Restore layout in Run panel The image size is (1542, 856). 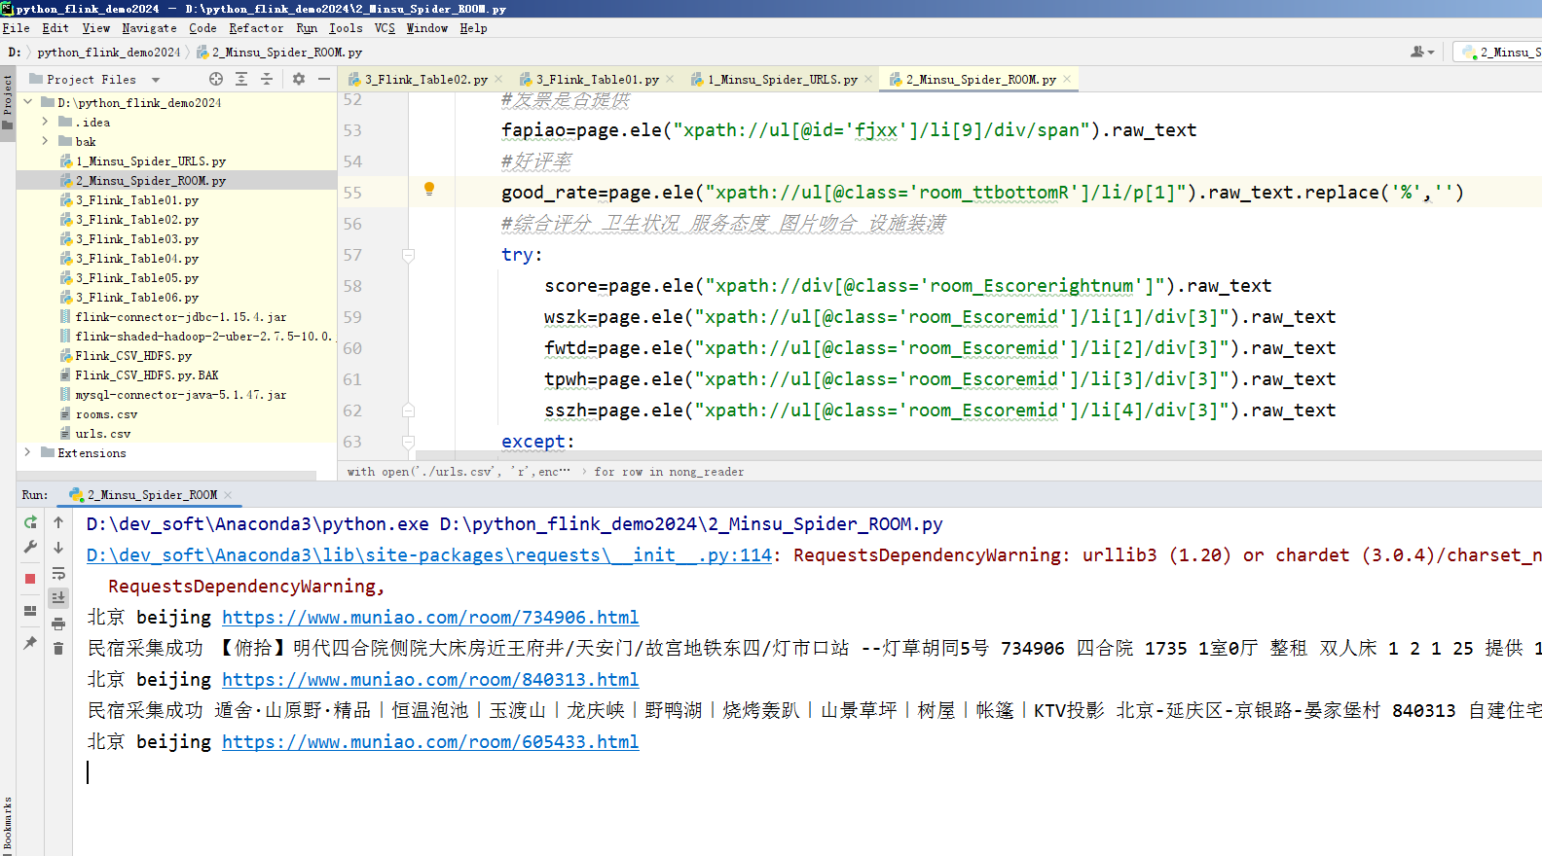click(x=30, y=611)
